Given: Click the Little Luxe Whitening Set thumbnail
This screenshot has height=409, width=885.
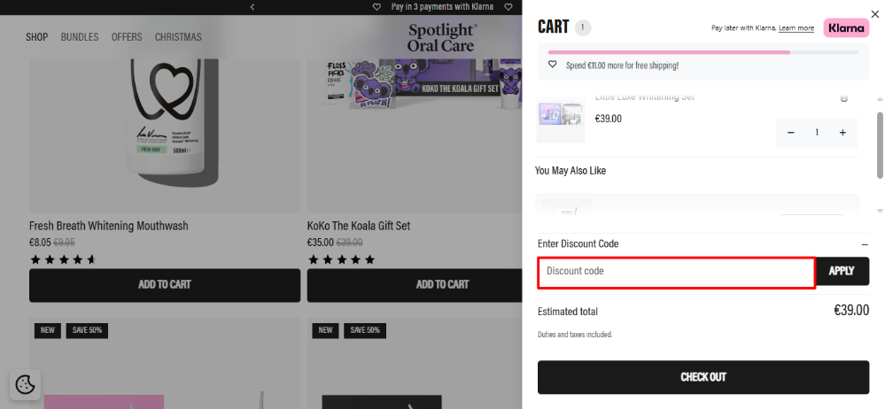Looking at the screenshot, I should click(x=561, y=120).
